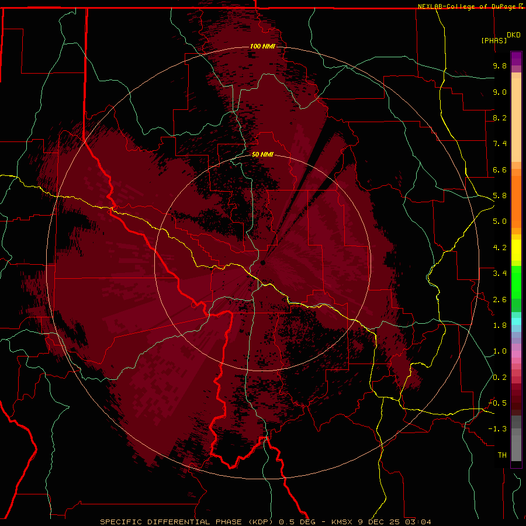Click the KMSX station identifier in the footer
This screenshot has height=526, width=526.
coord(343,522)
